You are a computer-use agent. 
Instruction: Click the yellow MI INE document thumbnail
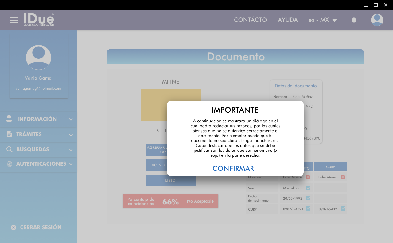(154, 105)
